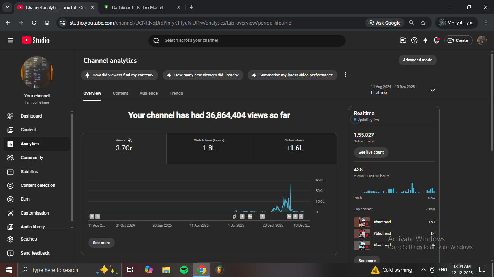Switch to the Trends tab
This screenshot has width=494, height=277.
(176, 93)
